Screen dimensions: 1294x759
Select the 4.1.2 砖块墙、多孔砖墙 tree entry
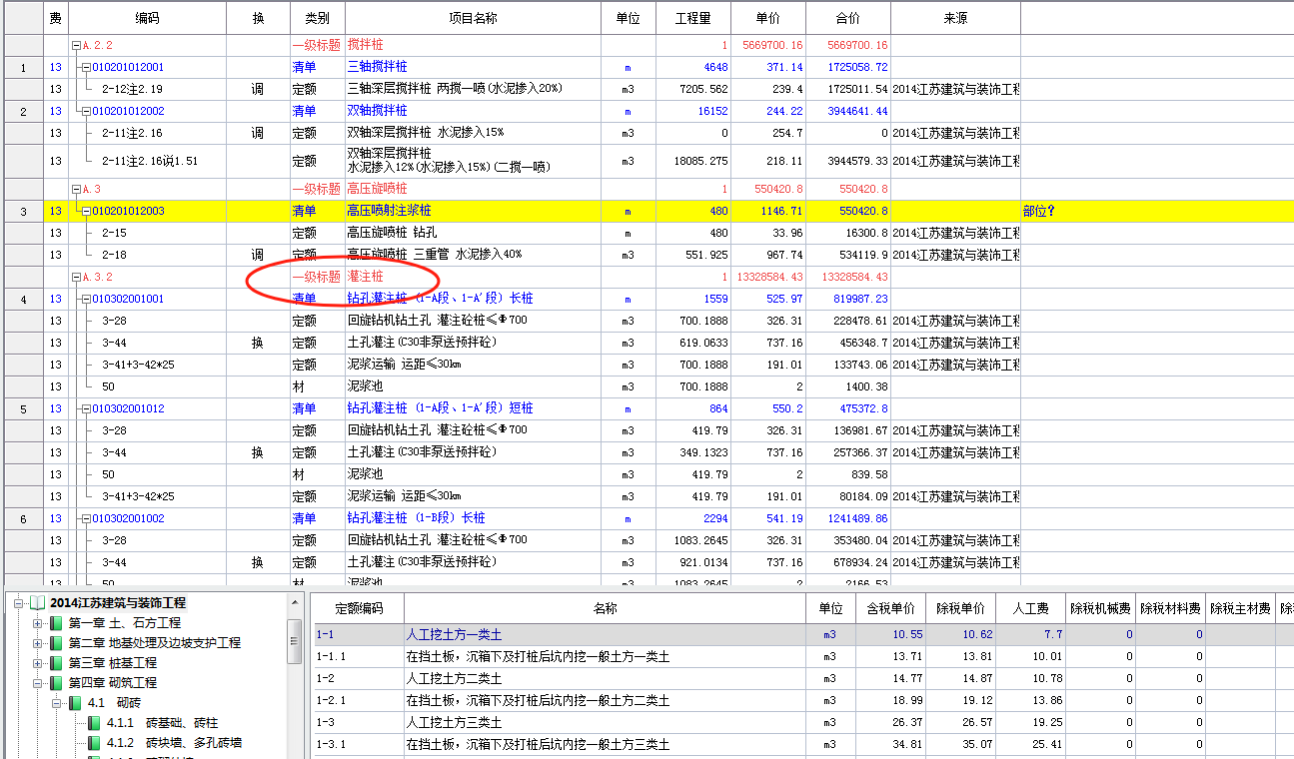[175, 743]
